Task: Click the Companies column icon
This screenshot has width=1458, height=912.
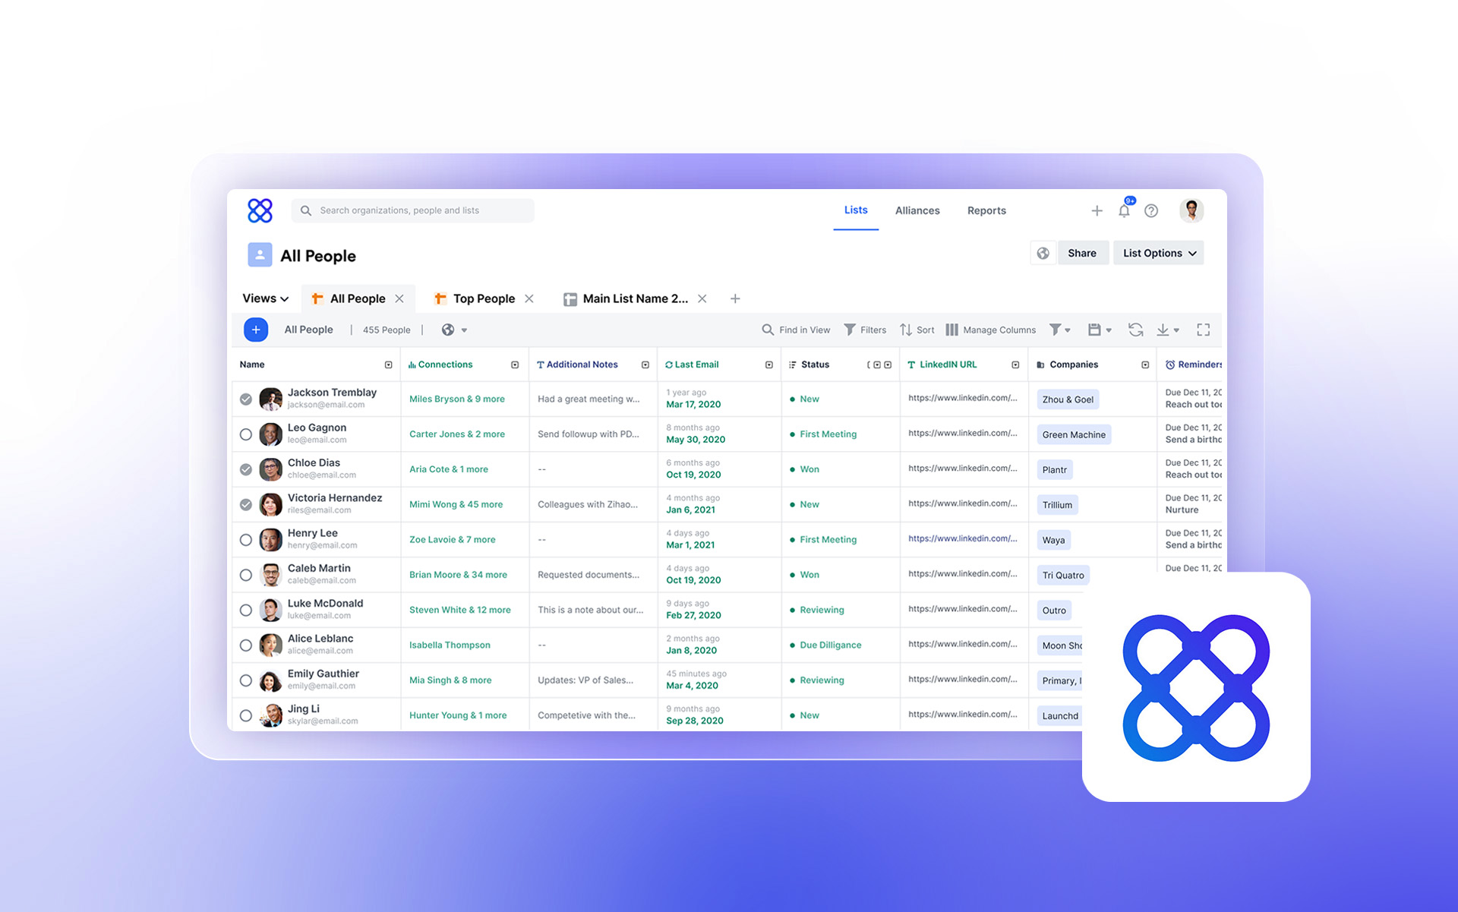Action: click(x=1041, y=365)
